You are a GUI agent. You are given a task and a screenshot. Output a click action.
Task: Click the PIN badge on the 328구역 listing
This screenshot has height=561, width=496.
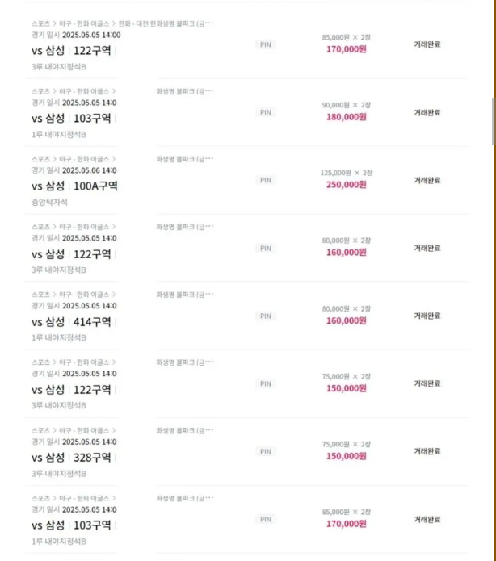(266, 452)
